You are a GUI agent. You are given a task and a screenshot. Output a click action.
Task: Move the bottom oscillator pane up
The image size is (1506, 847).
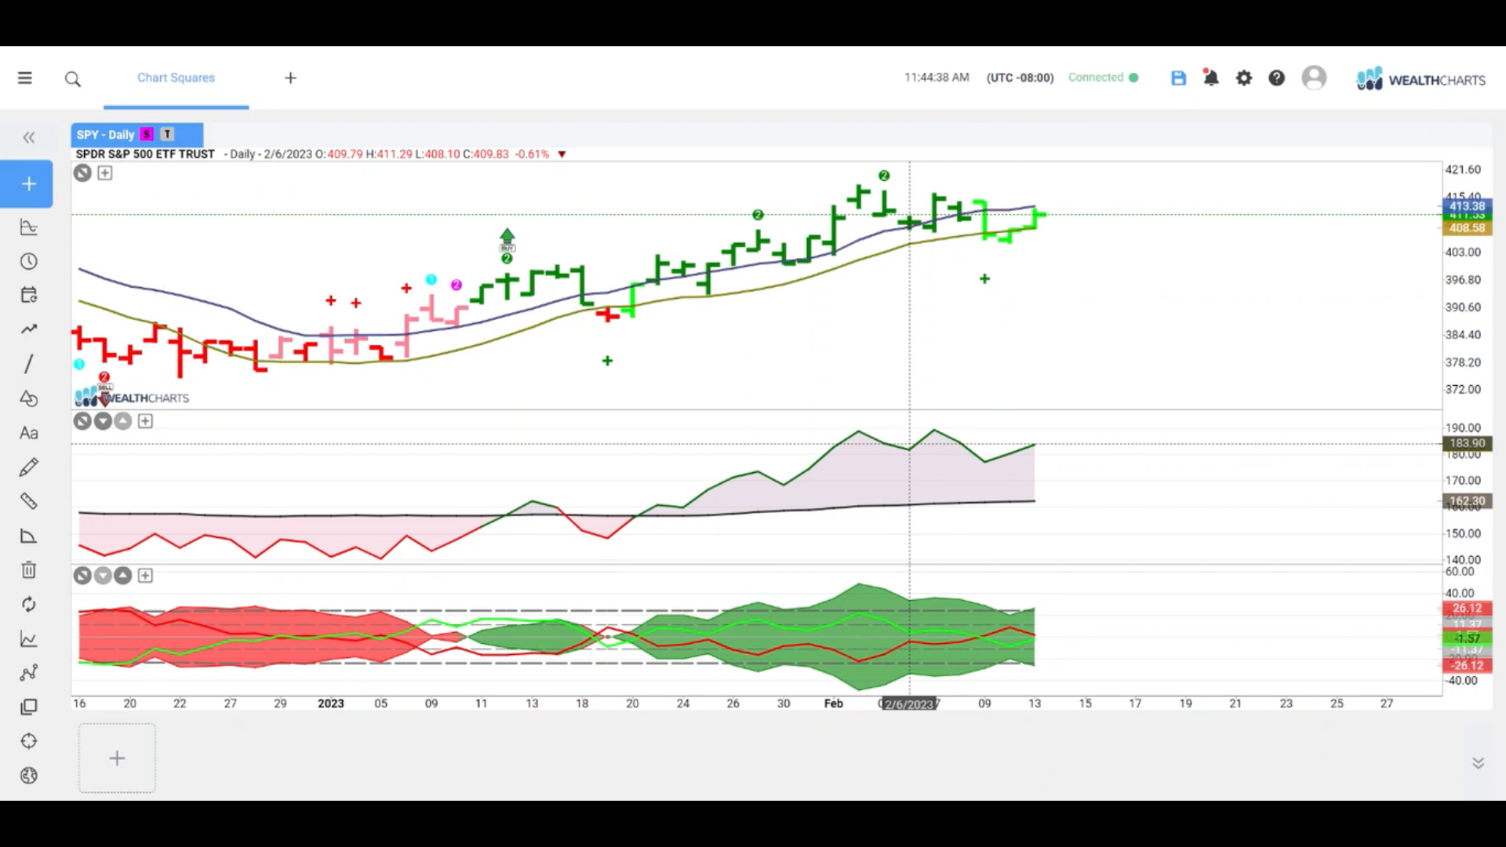(x=123, y=576)
